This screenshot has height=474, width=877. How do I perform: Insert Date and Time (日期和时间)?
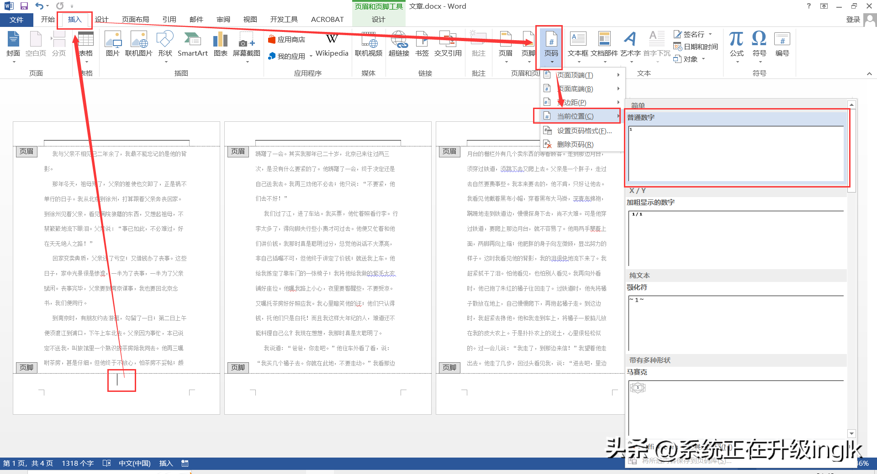[696, 47]
